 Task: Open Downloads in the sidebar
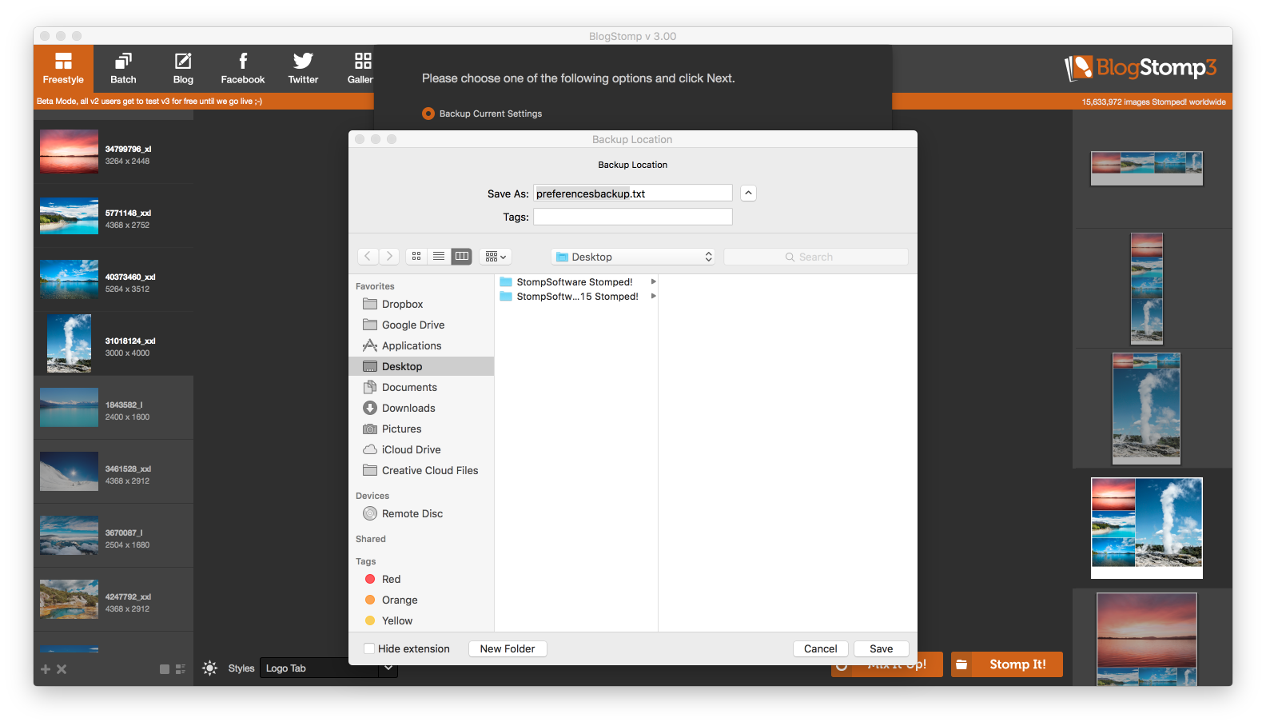[x=422, y=408]
